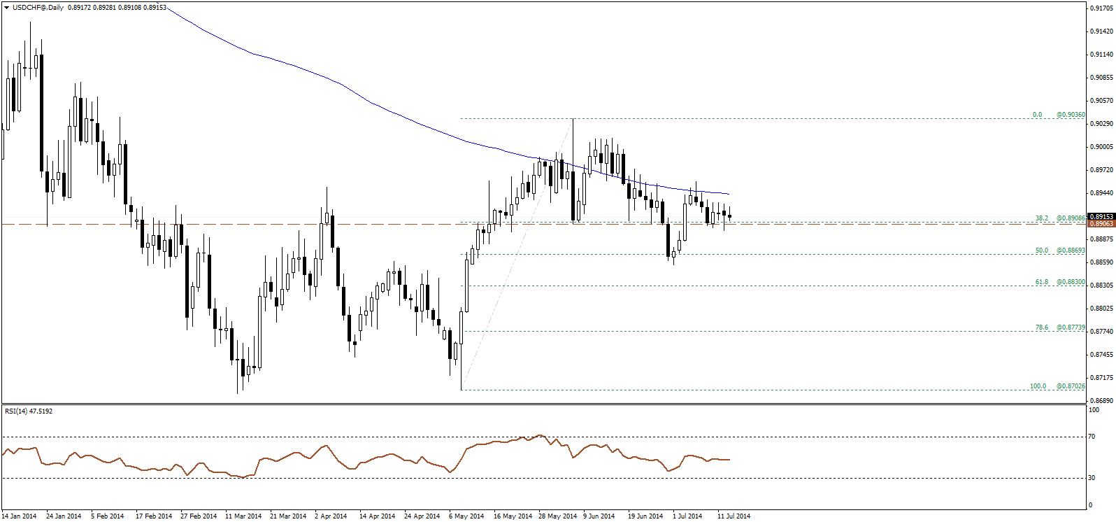Click date label 6 May 2014
1116x522 pixels.
pyautogui.click(x=466, y=516)
